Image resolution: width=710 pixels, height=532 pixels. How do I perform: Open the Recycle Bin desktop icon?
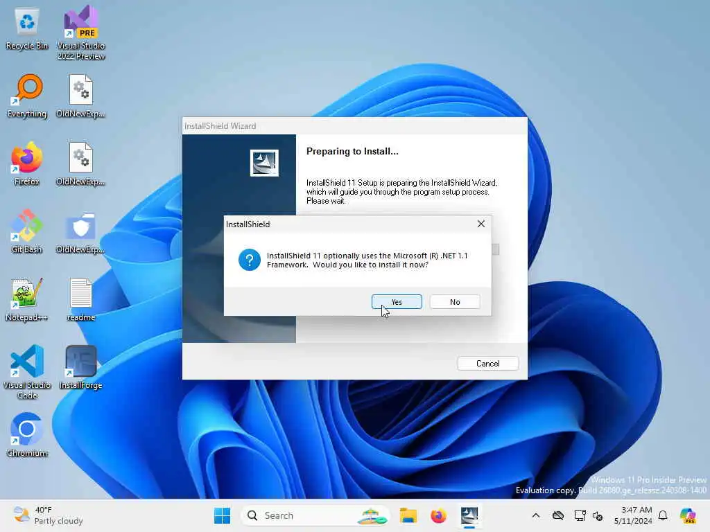coord(27,29)
